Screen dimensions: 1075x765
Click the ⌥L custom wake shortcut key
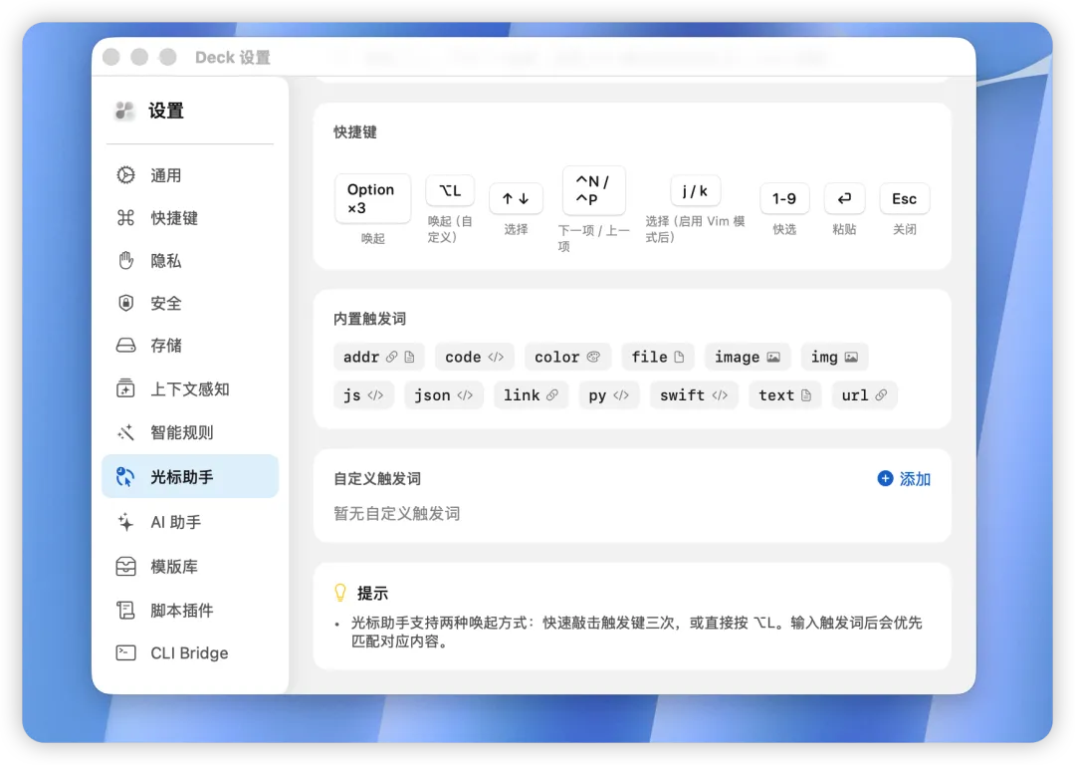(450, 190)
